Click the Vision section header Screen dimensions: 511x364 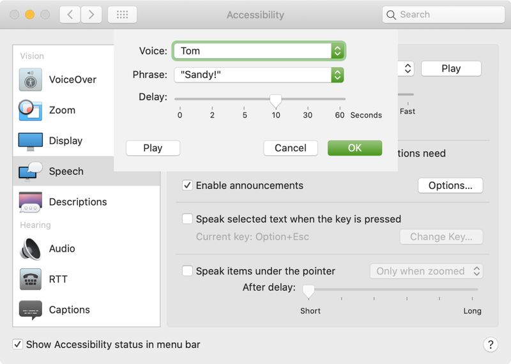pyautogui.click(x=32, y=56)
